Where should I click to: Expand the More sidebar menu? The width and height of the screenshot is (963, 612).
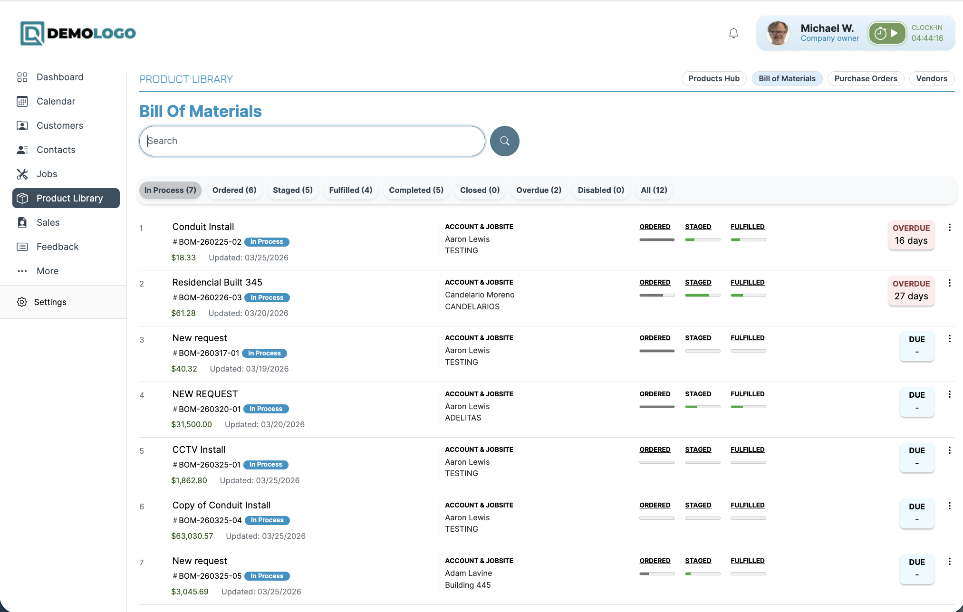tap(47, 271)
